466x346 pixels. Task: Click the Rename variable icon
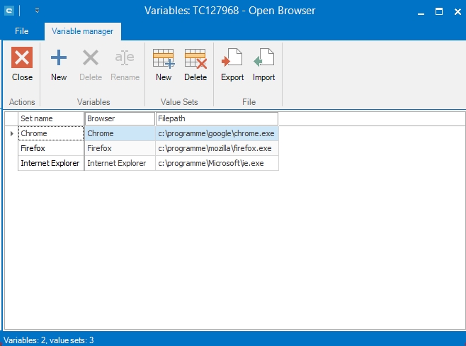coord(125,59)
